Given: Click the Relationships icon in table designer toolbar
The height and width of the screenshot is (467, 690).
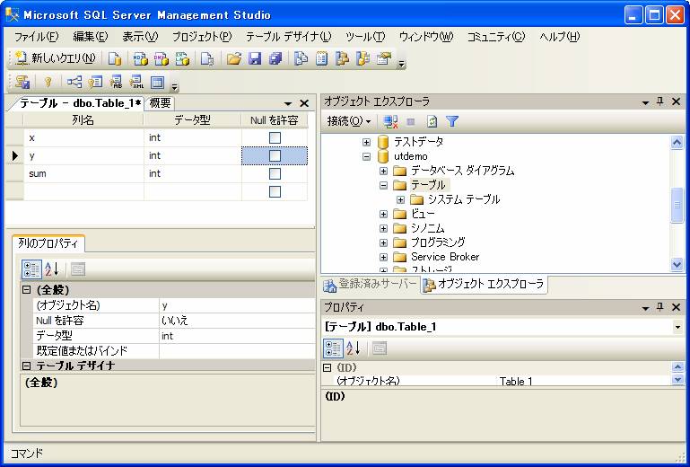Looking at the screenshot, I should [74, 83].
